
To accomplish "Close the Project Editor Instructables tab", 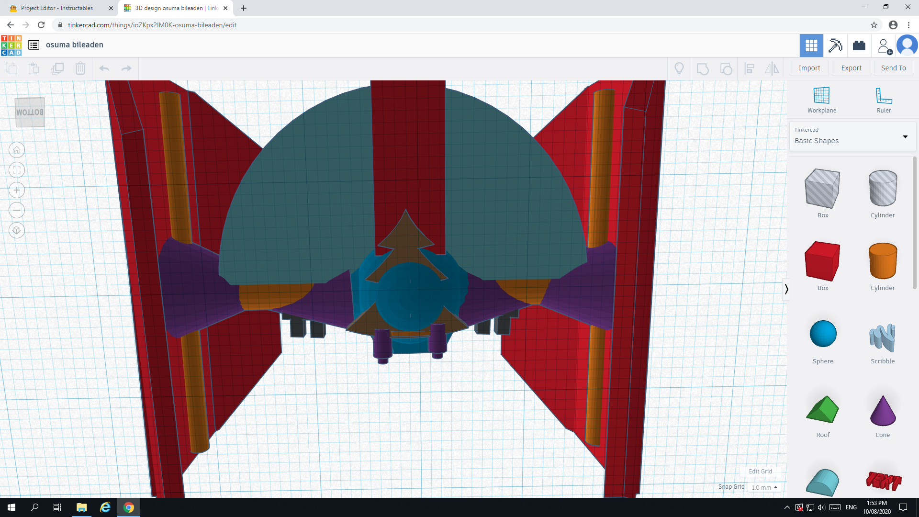I will 111,8.
